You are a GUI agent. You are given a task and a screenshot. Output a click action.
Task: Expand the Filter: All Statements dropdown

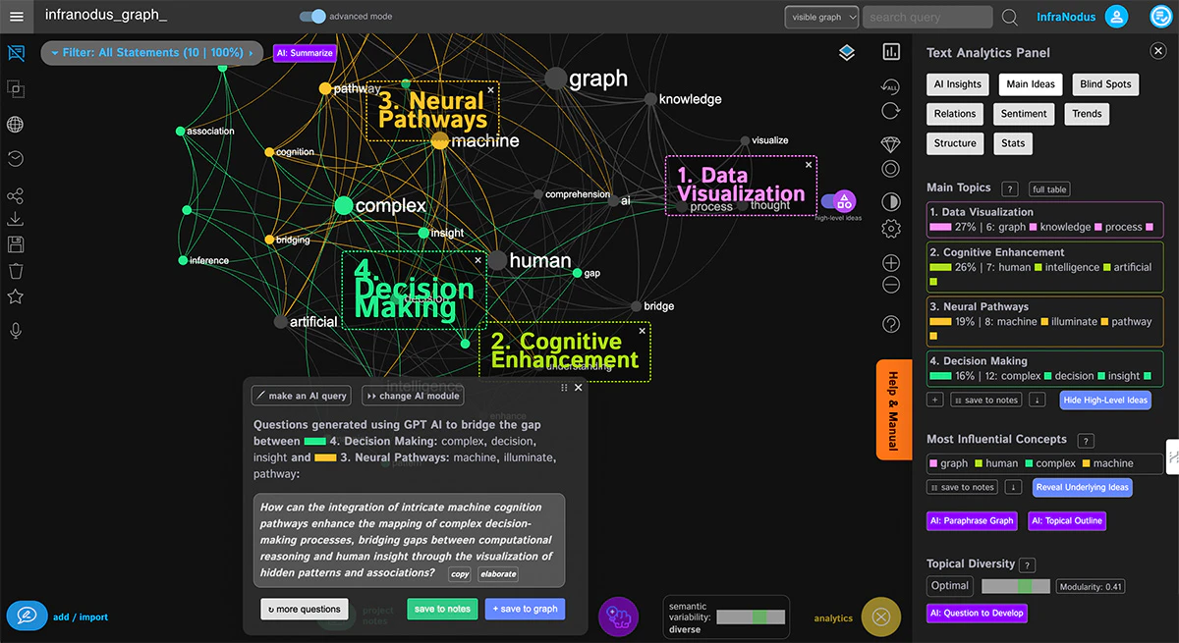(x=151, y=53)
